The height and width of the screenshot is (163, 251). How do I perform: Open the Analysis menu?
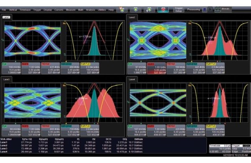pyautogui.click(x=90, y=10)
